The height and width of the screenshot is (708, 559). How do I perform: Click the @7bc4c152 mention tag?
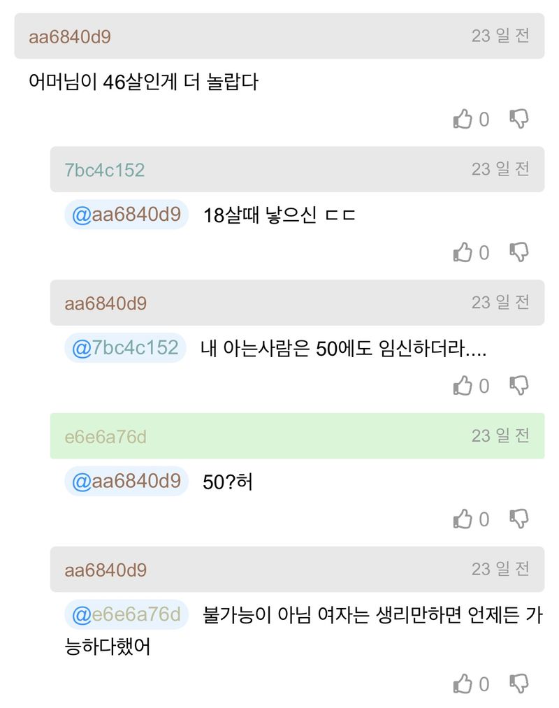126,348
